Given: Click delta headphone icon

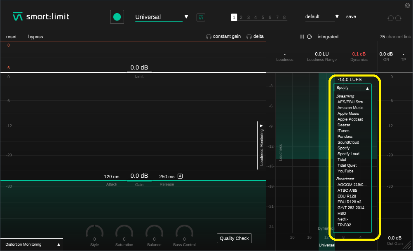Looking at the screenshot, I should pos(249,37).
